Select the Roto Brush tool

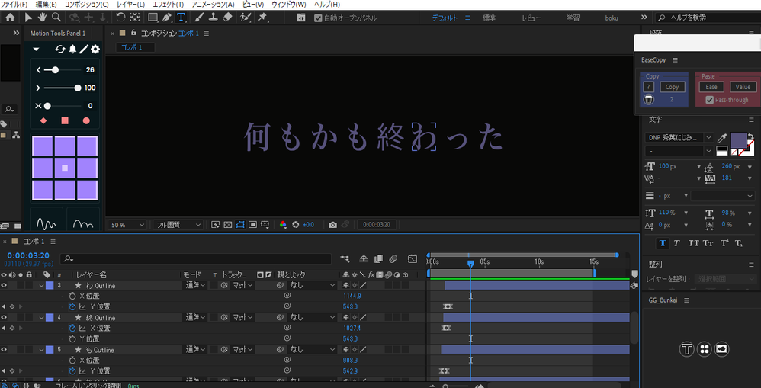tap(246, 18)
